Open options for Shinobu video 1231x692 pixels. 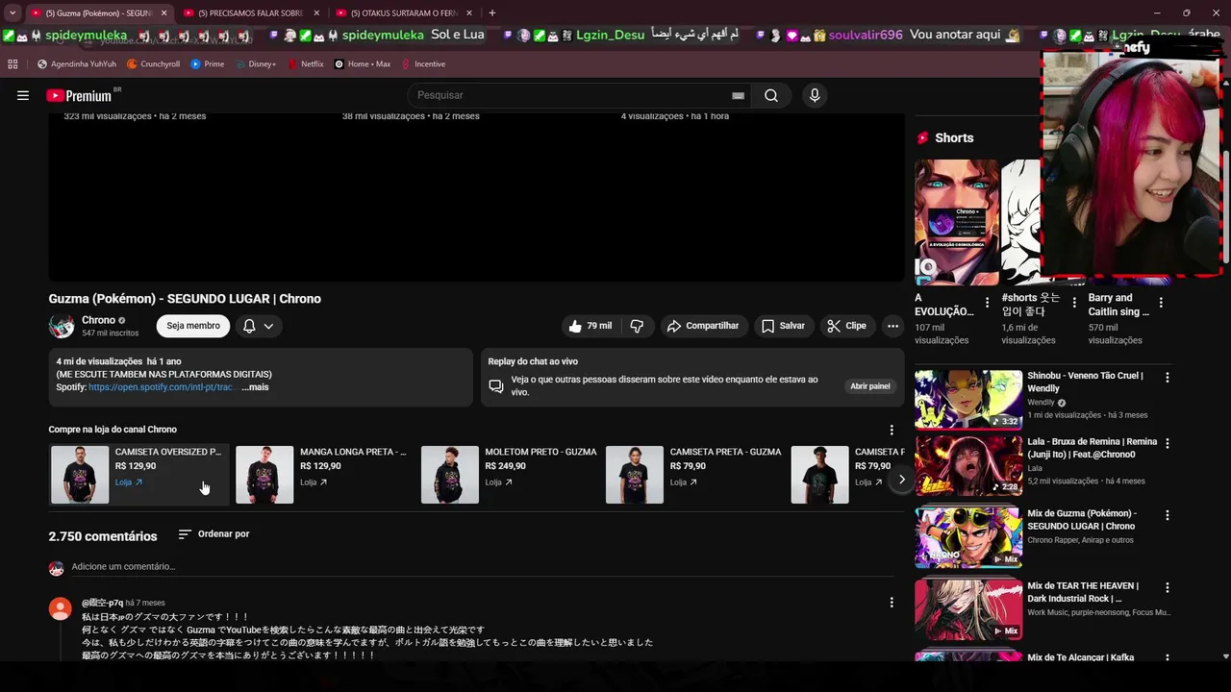tap(1168, 378)
